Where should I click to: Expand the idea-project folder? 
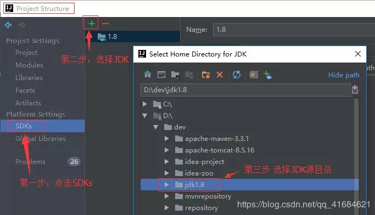coord(167,162)
